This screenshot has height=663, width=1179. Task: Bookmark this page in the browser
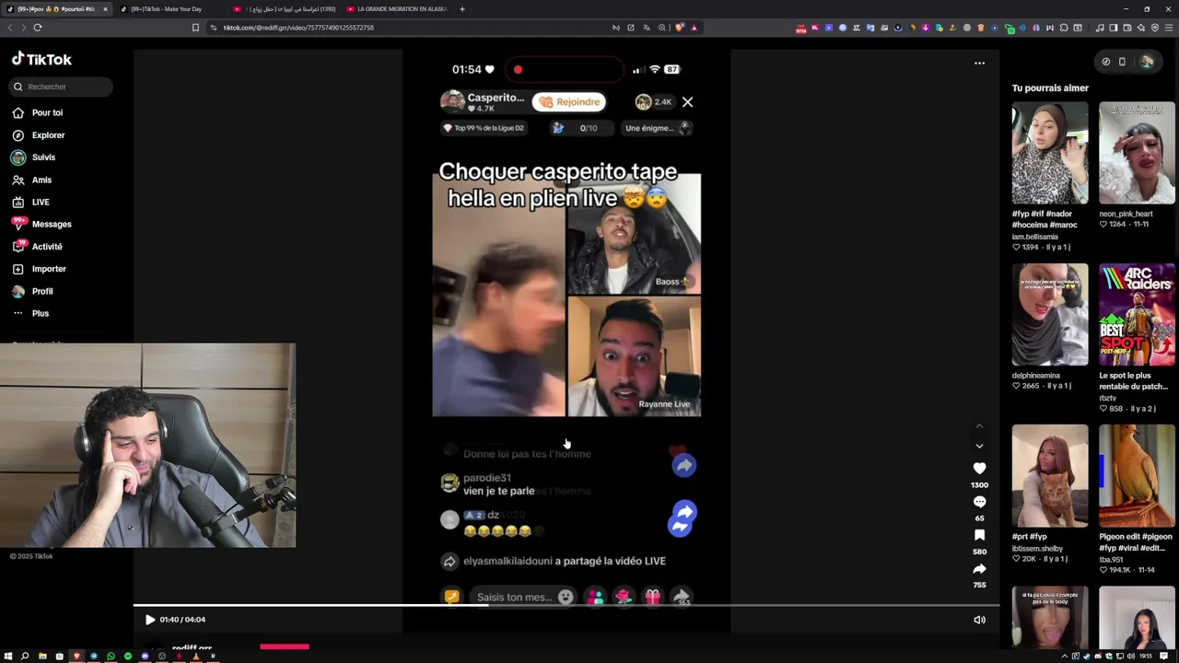coord(195,28)
